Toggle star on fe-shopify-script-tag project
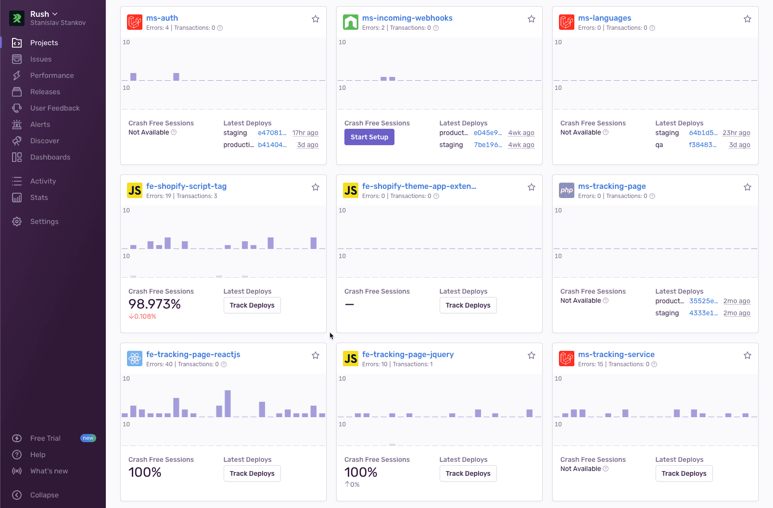The width and height of the screenshot is (773, 508). tap(316, 187)
